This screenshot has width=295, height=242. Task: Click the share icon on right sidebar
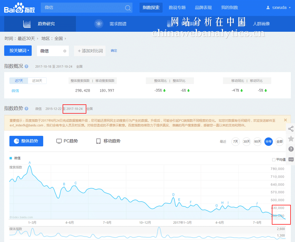(x=291, y=129)
